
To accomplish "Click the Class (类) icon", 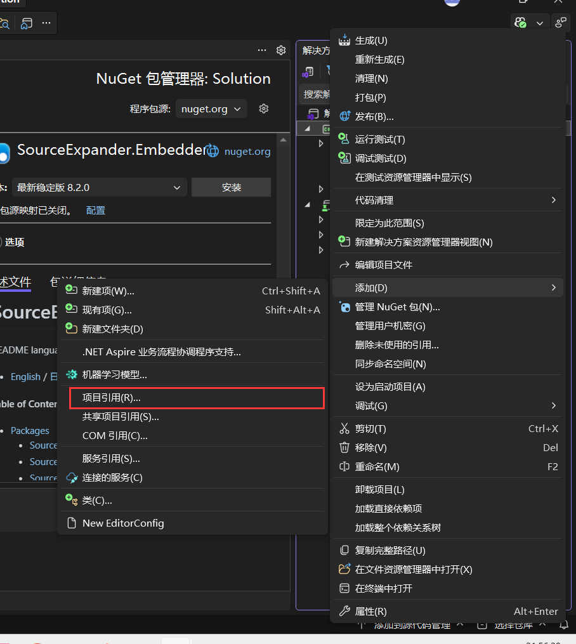I will coord(72,500).
